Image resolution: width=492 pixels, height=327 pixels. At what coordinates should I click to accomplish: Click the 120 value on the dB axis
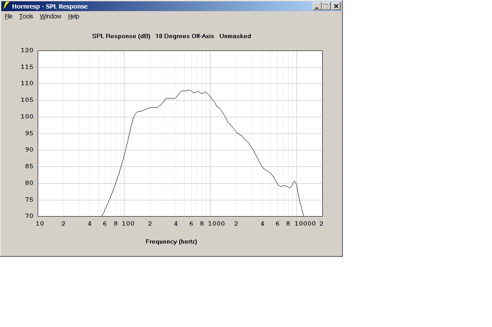[x=27, y=50]
